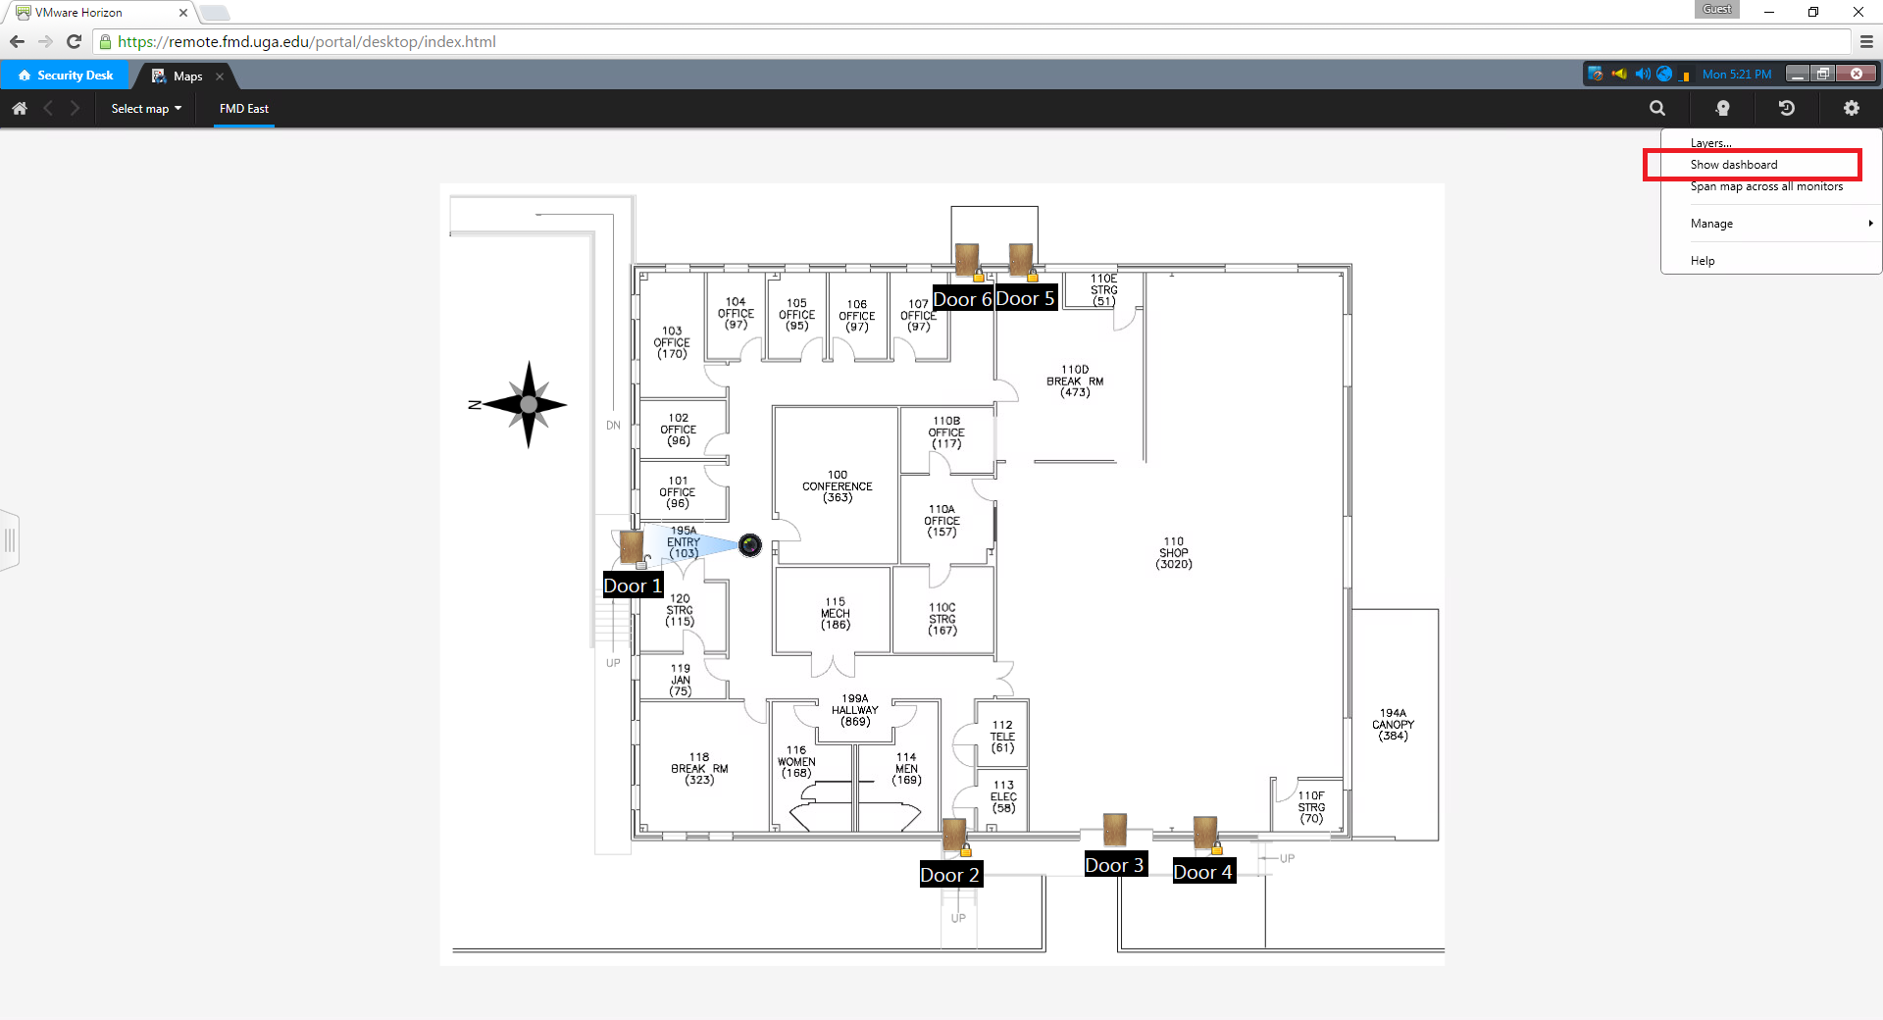Click the Door 6 icon at top of map
This screenshot has width=1883, height=1020.
[967, 261]
